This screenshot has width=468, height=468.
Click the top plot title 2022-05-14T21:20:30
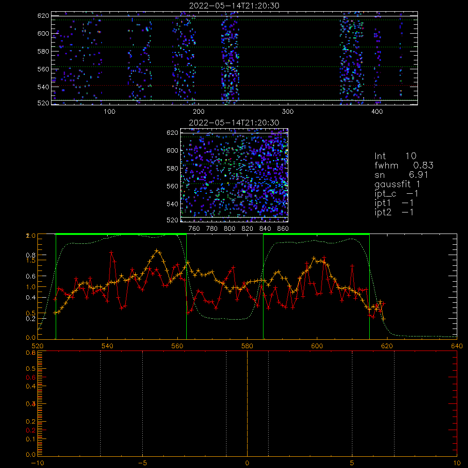pos(234,6)
